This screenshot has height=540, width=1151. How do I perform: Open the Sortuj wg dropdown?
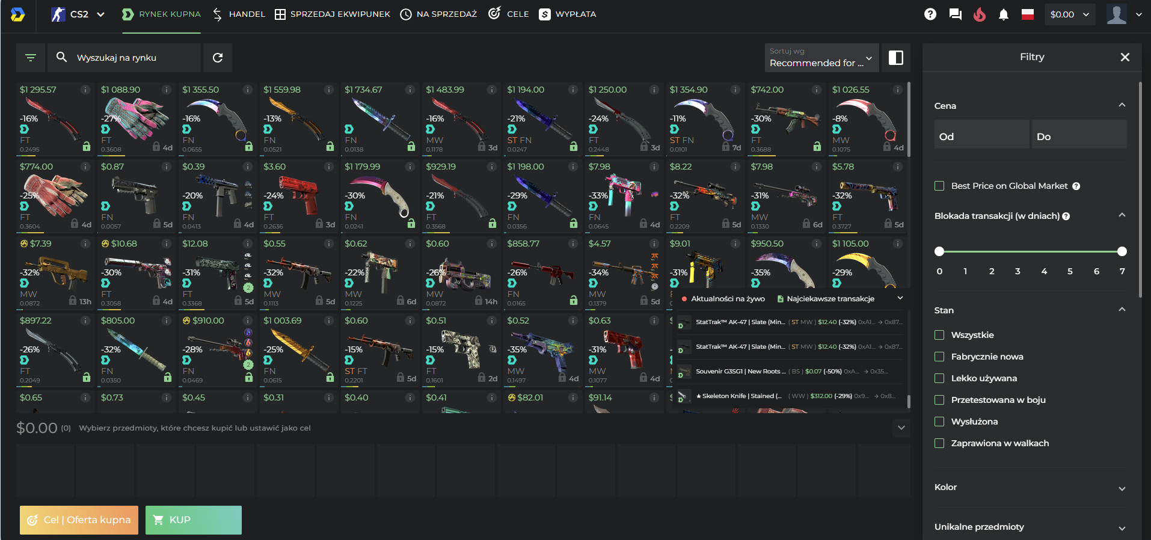tap(821, 58)
